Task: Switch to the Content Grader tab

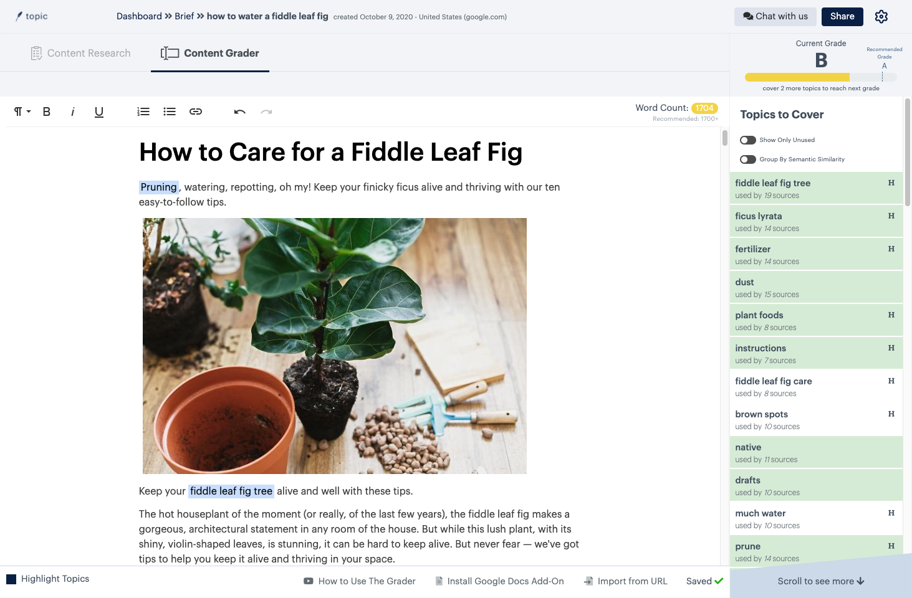Action: (210, 53)
